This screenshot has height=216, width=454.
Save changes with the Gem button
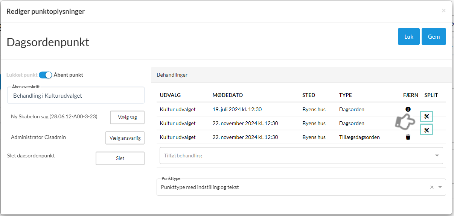(x=434, y=37)
